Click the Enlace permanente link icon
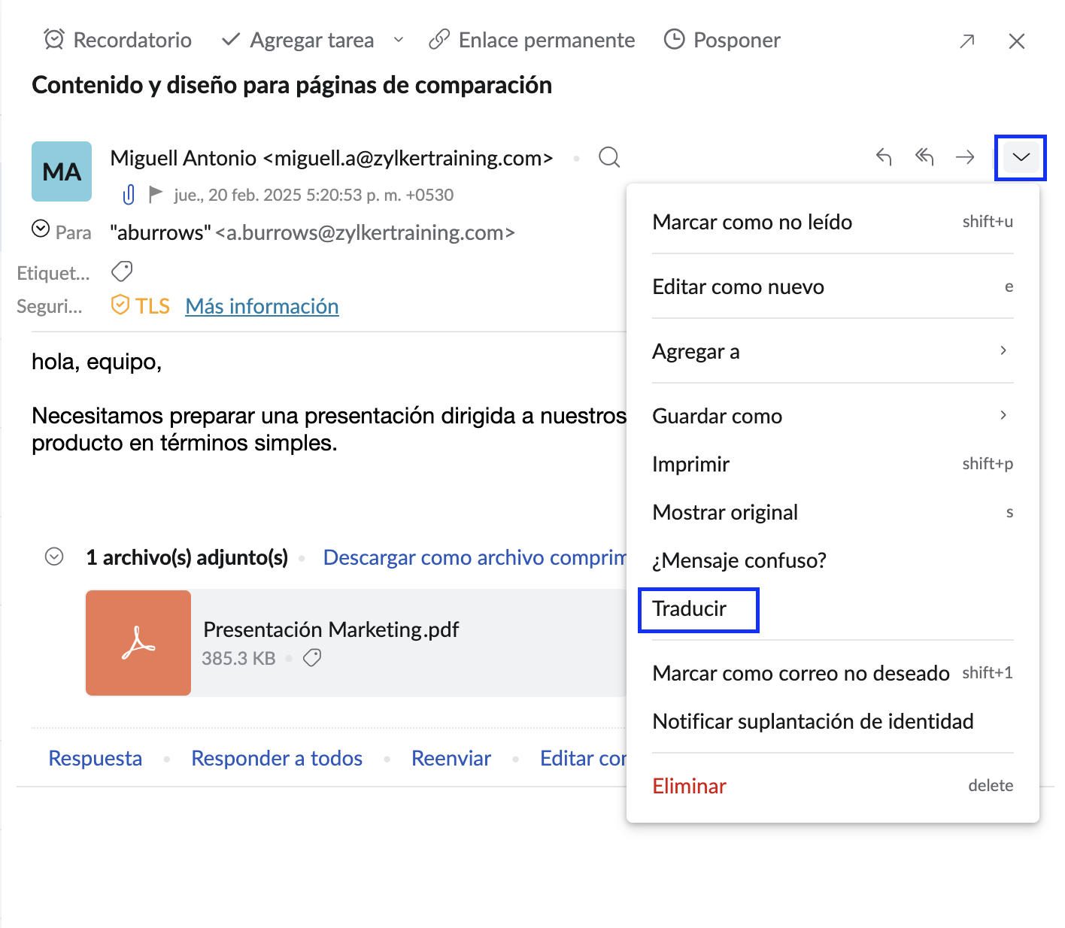The height and width of the screenshot is (928, 1065). coord(439,39)
